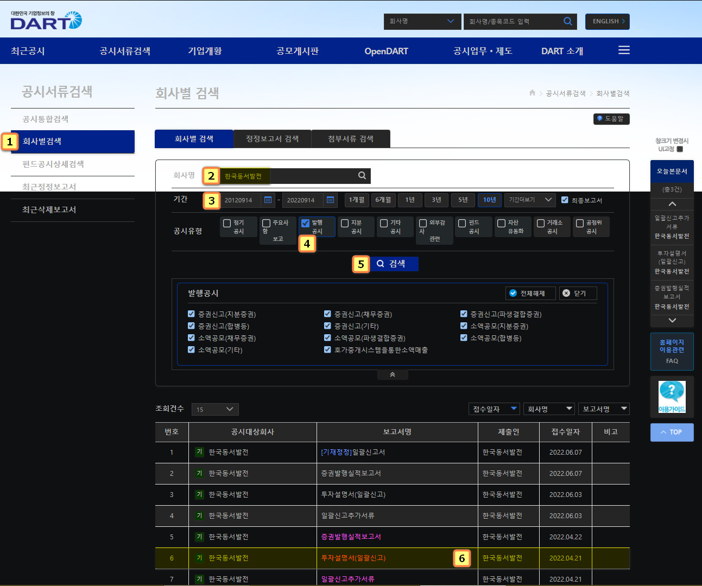
Task: Open the start date calendar icon
Action: pyautogui.click(x=268, y=200)
